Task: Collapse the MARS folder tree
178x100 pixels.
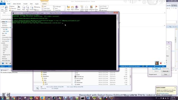Action: coord(1,43)
